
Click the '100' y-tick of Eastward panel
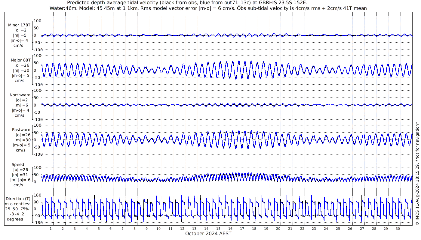point(37,125)
